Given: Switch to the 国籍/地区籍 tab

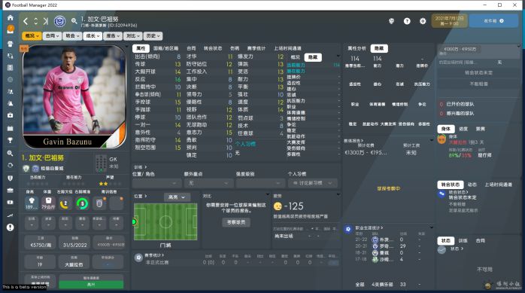Looking at the screenshot, I should tap(166, 48).
